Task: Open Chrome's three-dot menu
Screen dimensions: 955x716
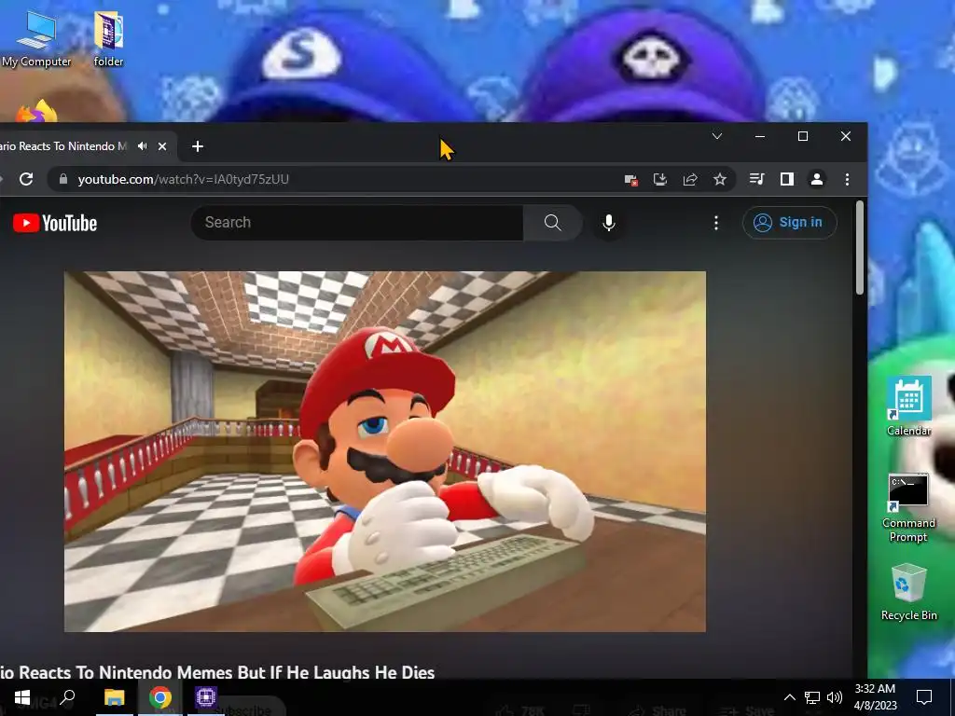Action: (847, 179)
